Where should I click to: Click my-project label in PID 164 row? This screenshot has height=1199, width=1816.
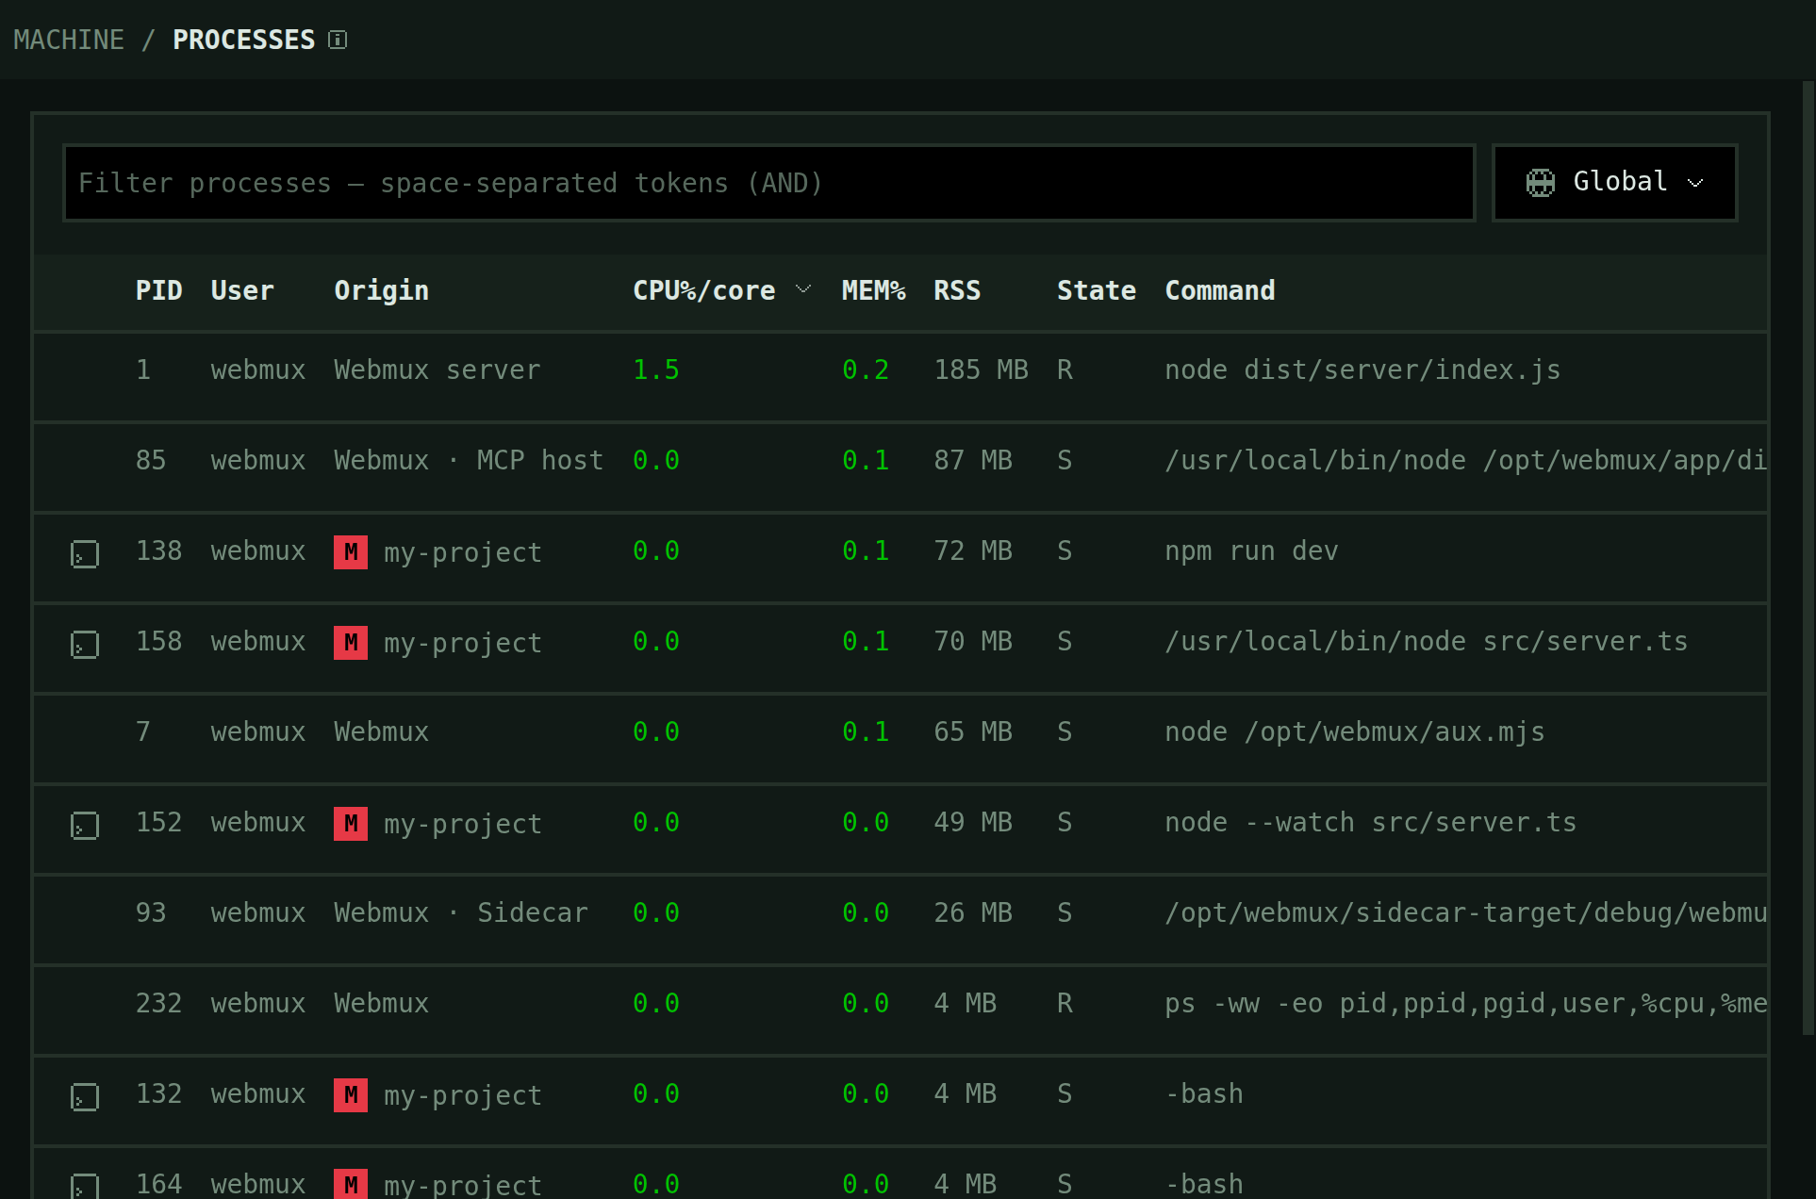[463, 1185]
